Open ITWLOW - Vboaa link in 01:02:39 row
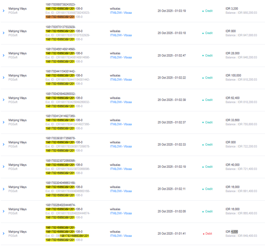Screen dimensions: 265x248 121,102
